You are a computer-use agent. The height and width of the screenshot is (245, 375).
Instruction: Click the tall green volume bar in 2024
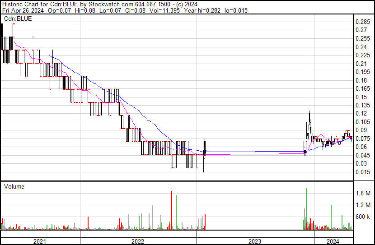[331, 217]
